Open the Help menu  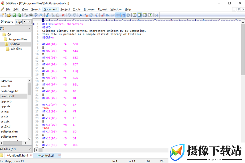128,9
